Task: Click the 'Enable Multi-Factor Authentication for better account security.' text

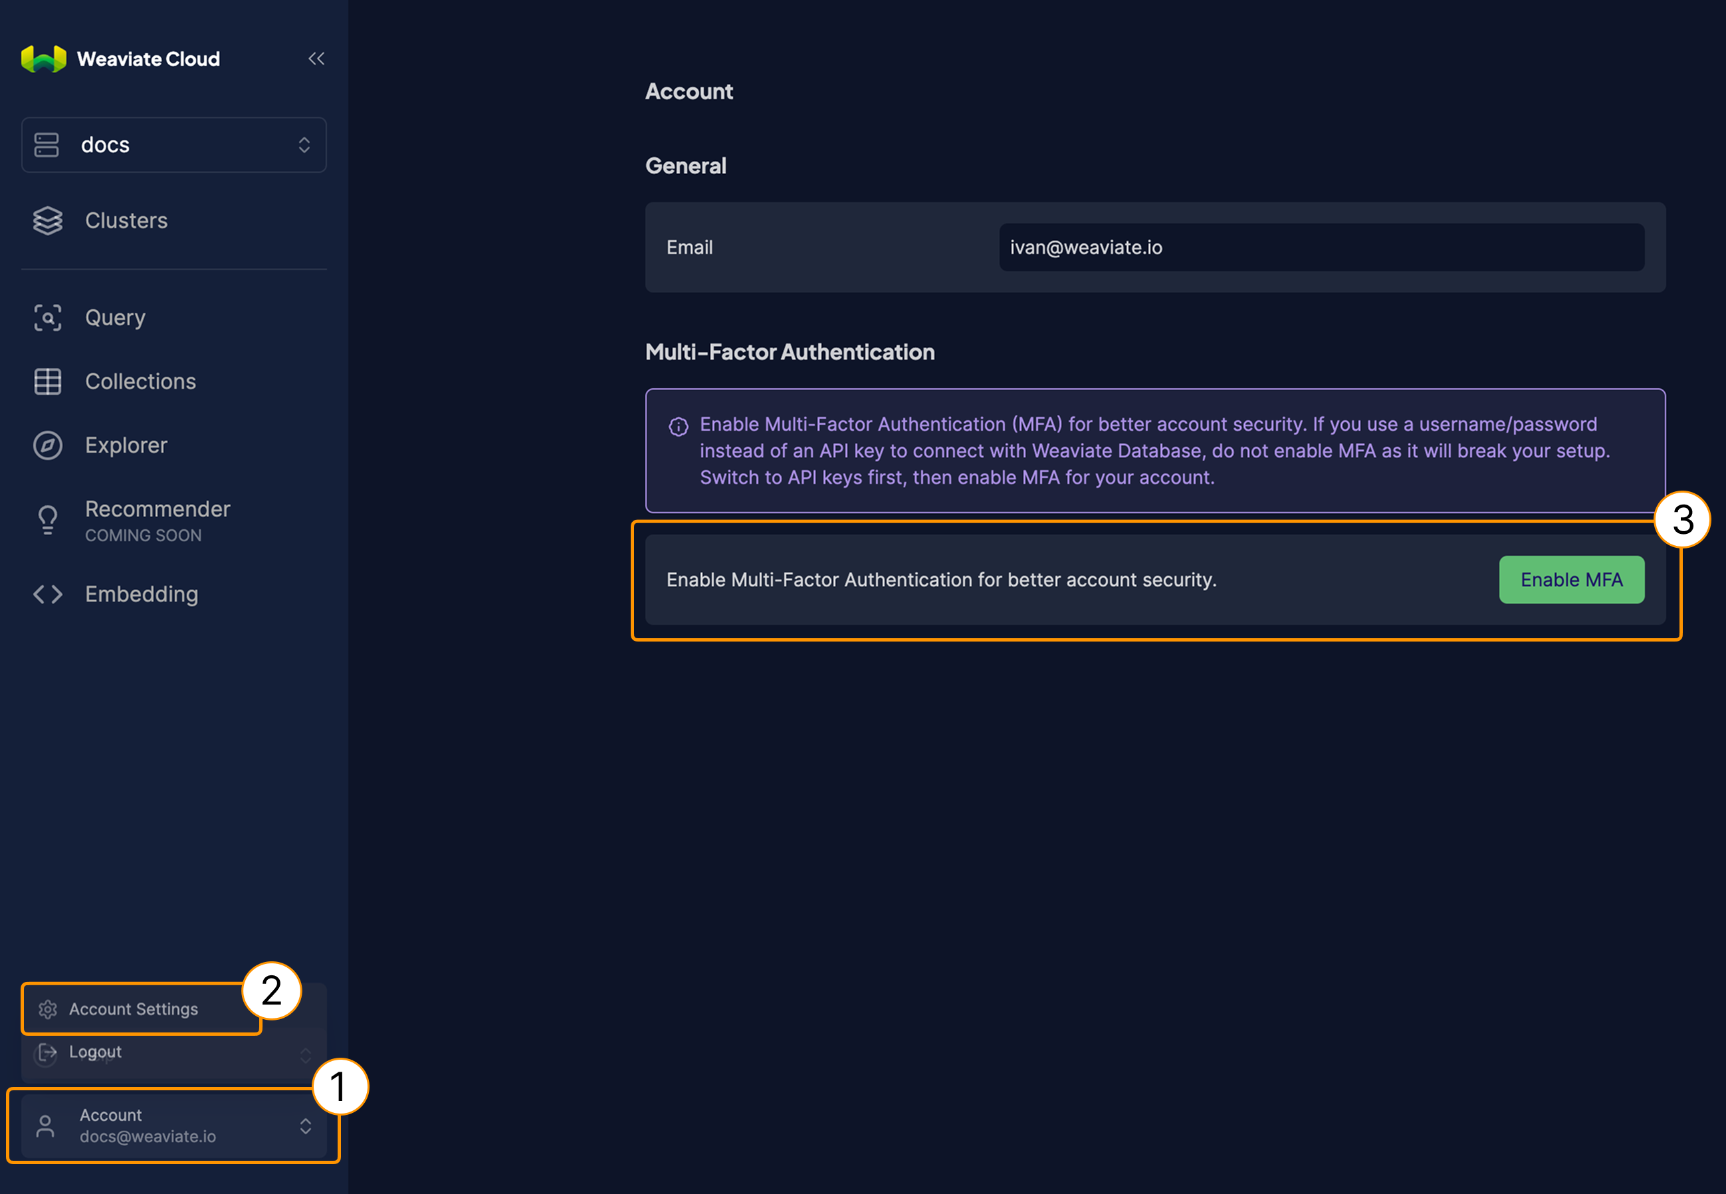Action: 942,580
